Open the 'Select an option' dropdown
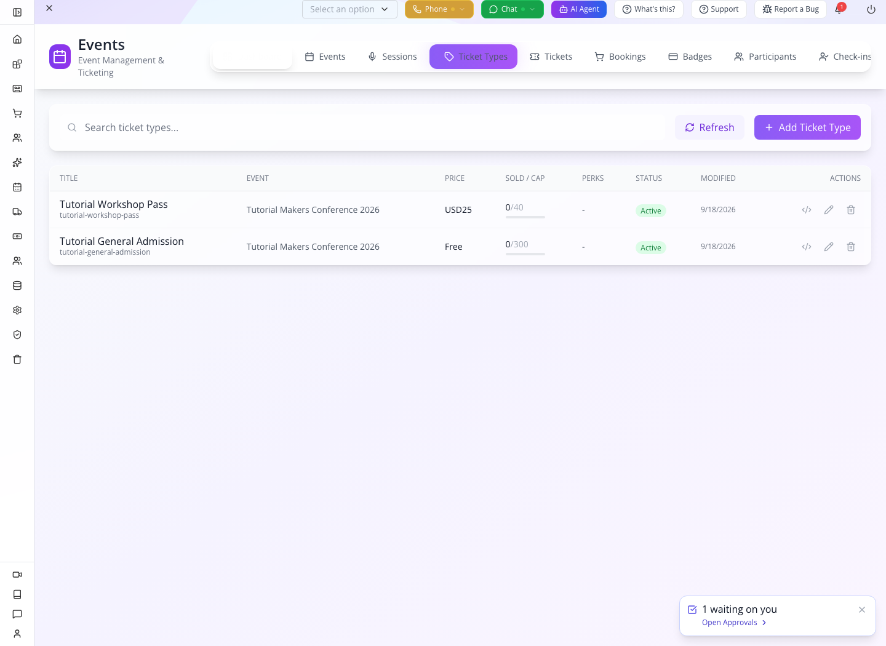Image resolution: width=886 pixels, height=646 pixels. point(349,9)
